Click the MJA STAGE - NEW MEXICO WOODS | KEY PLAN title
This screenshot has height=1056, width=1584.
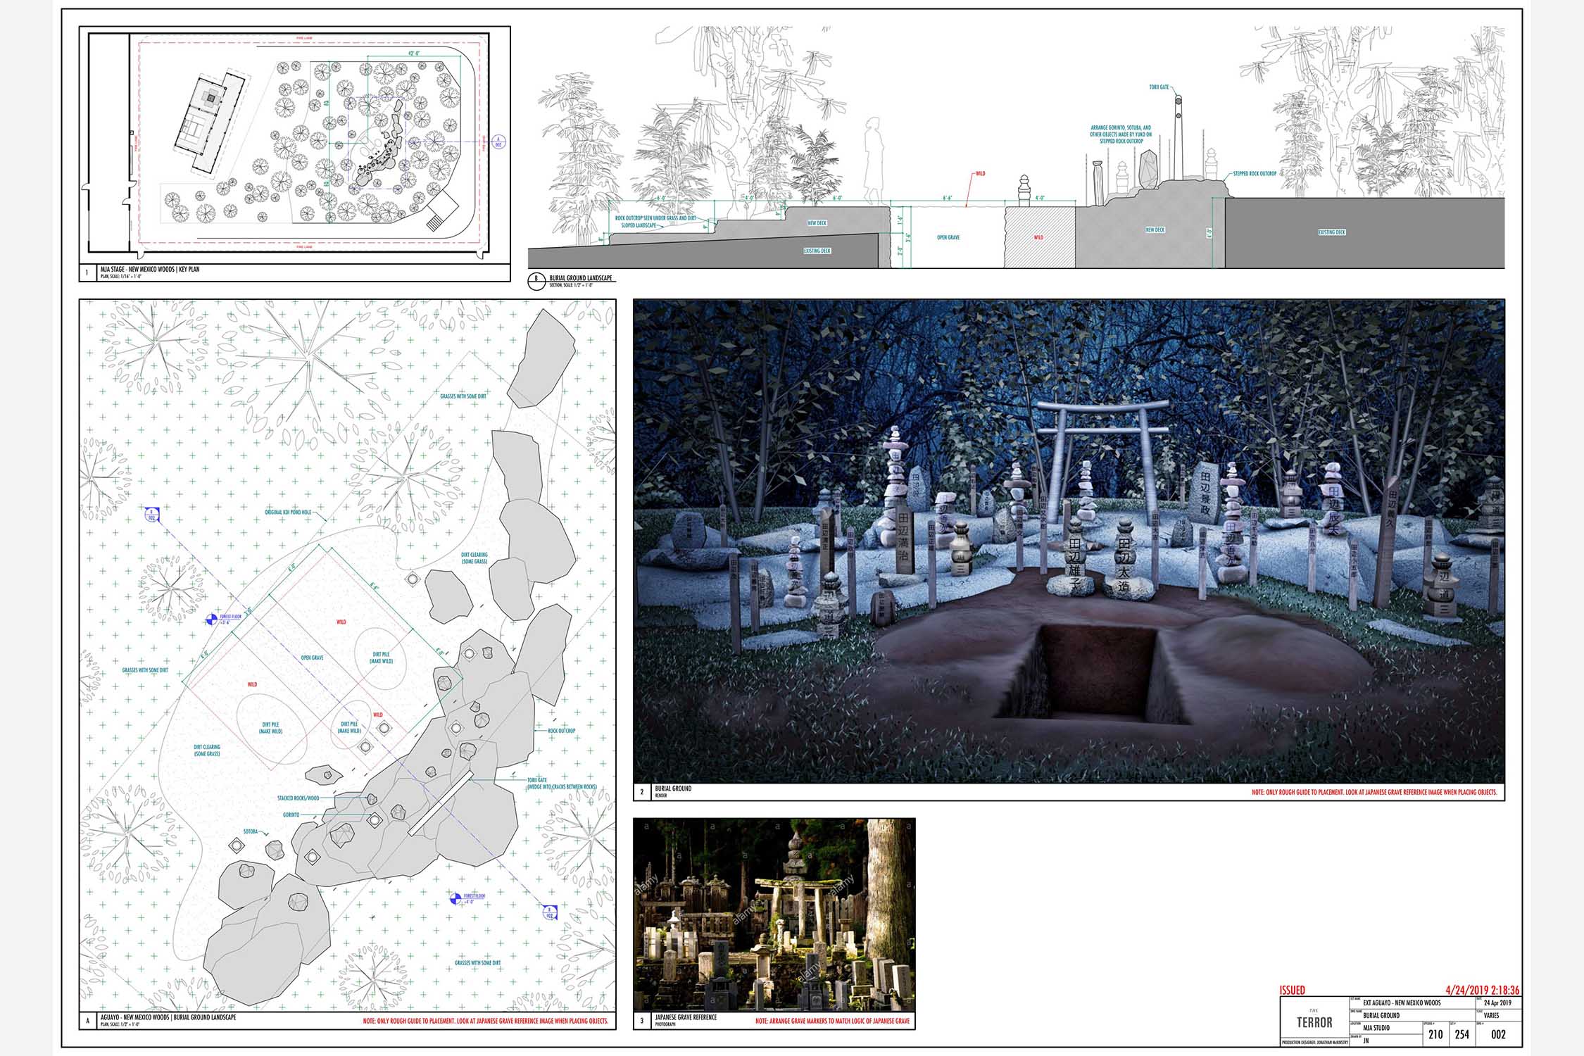pyautogui.click(x=150, y=269)
